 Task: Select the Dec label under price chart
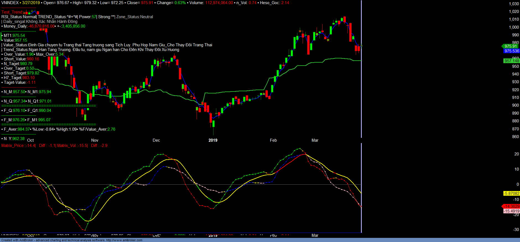click(x=156, y=140)
